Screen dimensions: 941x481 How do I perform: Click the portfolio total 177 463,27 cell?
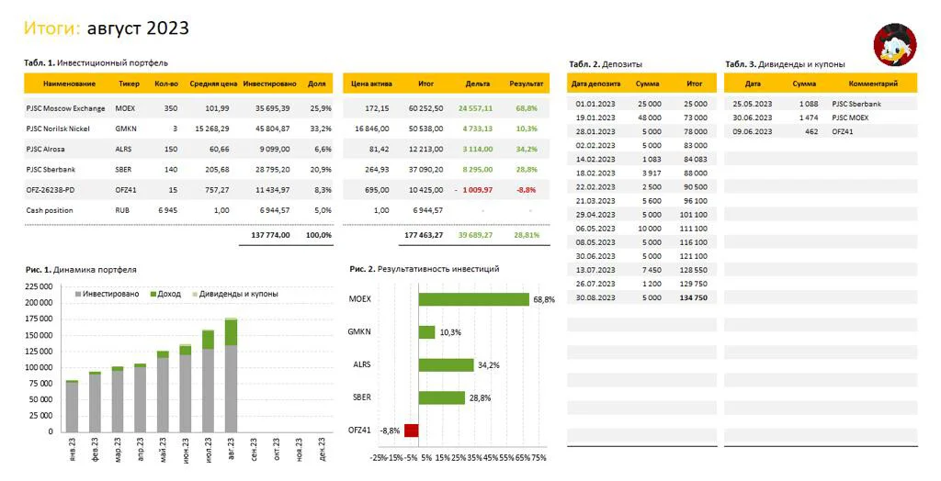point(424,235)
